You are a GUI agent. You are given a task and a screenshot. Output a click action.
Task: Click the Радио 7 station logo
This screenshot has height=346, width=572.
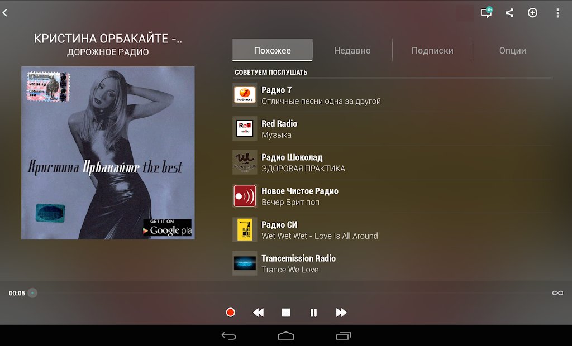pyautogui.click(x=244, y=95)
